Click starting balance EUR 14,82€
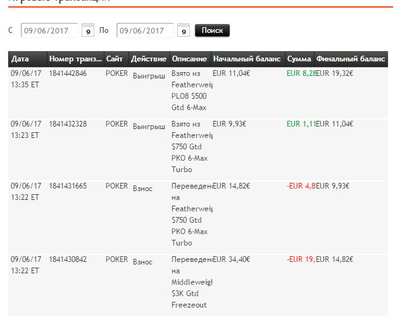Screen dimensions: 395x317 [x=231, y=186]
